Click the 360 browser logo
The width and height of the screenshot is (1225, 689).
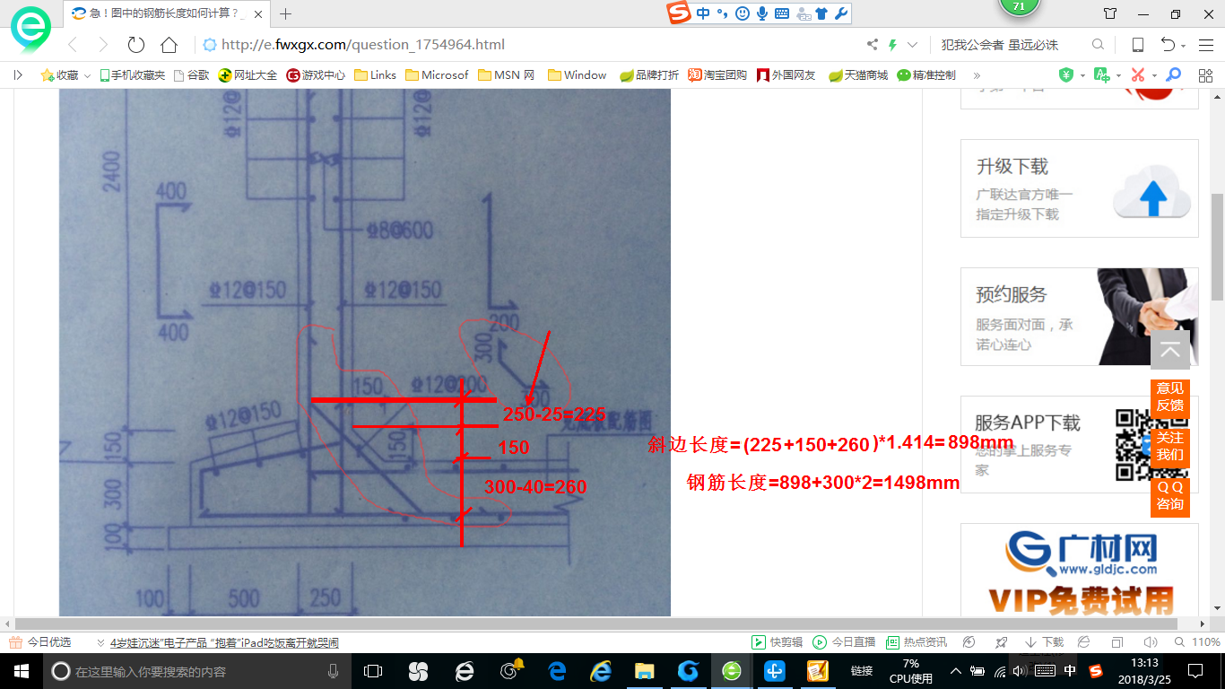click(x=30, y=29)
